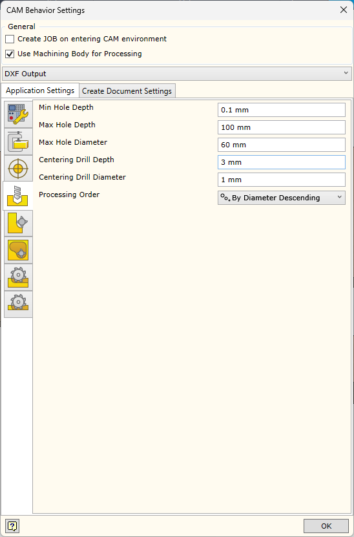Edit the Max Hole Depth field
Viewport: 354px width, 537px height.
(x=282, y=127)
